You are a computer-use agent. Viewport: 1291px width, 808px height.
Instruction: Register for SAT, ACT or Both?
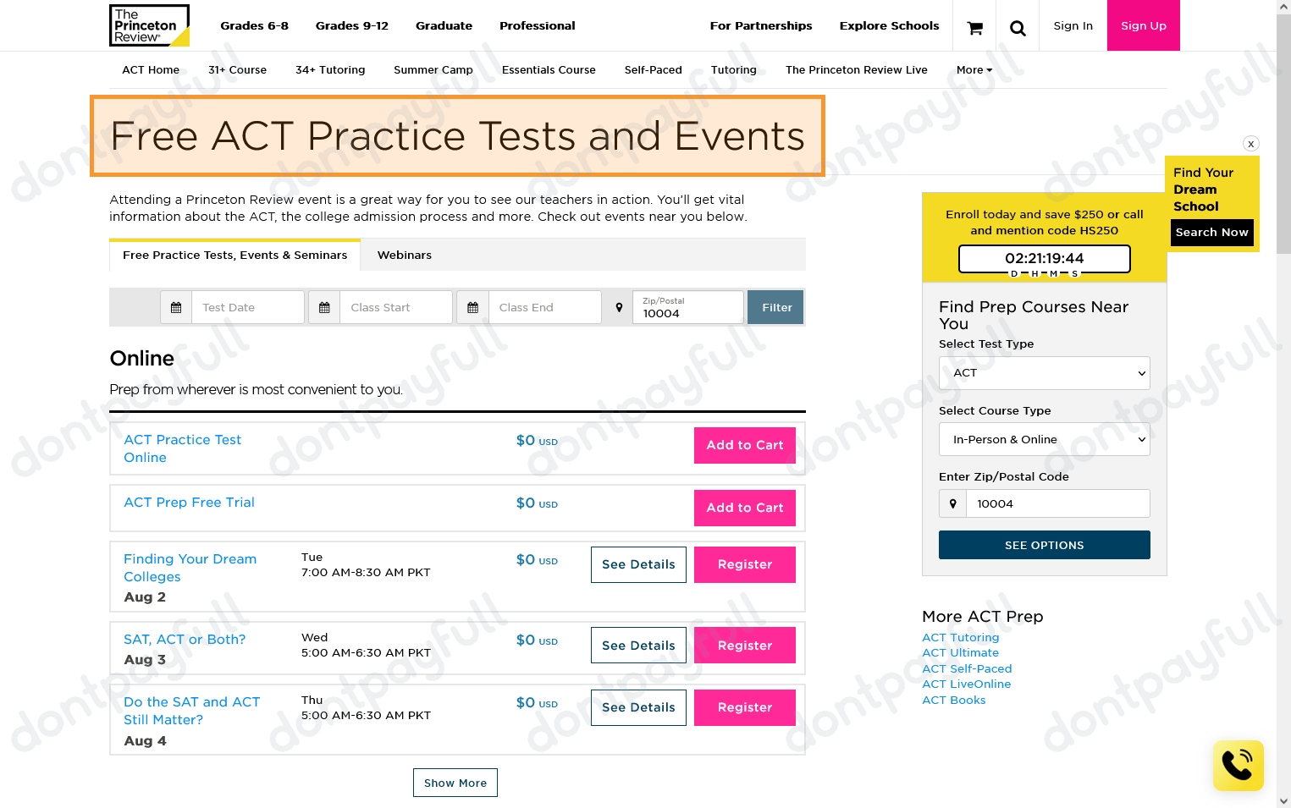(x=745, y=646)
